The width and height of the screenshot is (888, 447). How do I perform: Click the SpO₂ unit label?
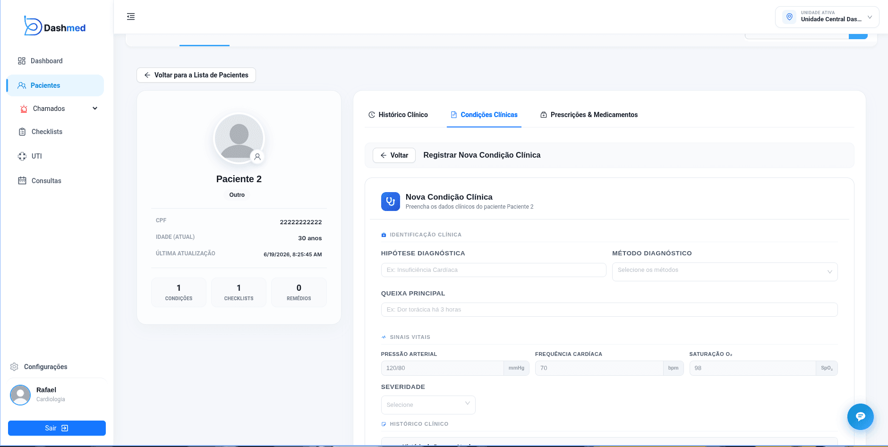coord(827,368)
